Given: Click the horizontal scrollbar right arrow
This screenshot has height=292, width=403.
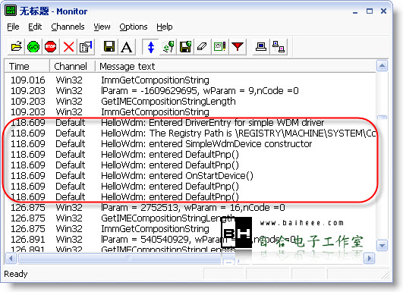Looking at the screenshot, I should pos(370,258).
